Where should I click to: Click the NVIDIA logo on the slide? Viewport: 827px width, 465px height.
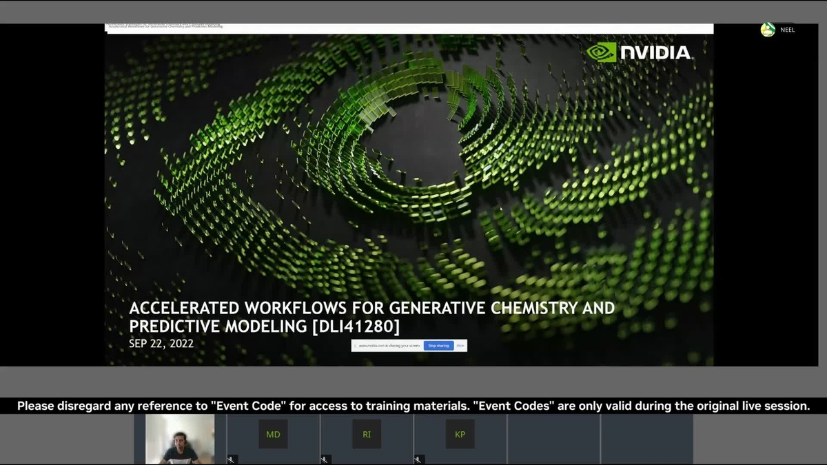[x=638, y=52]
